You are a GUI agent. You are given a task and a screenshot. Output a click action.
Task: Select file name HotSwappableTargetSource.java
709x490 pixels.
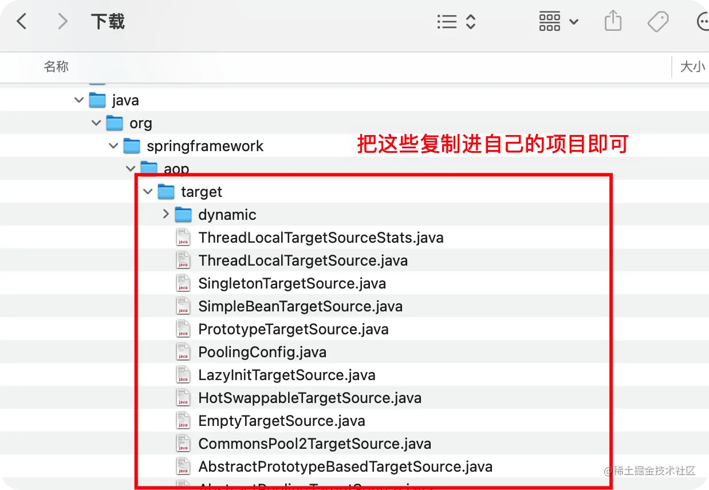(x=310, y=398)
